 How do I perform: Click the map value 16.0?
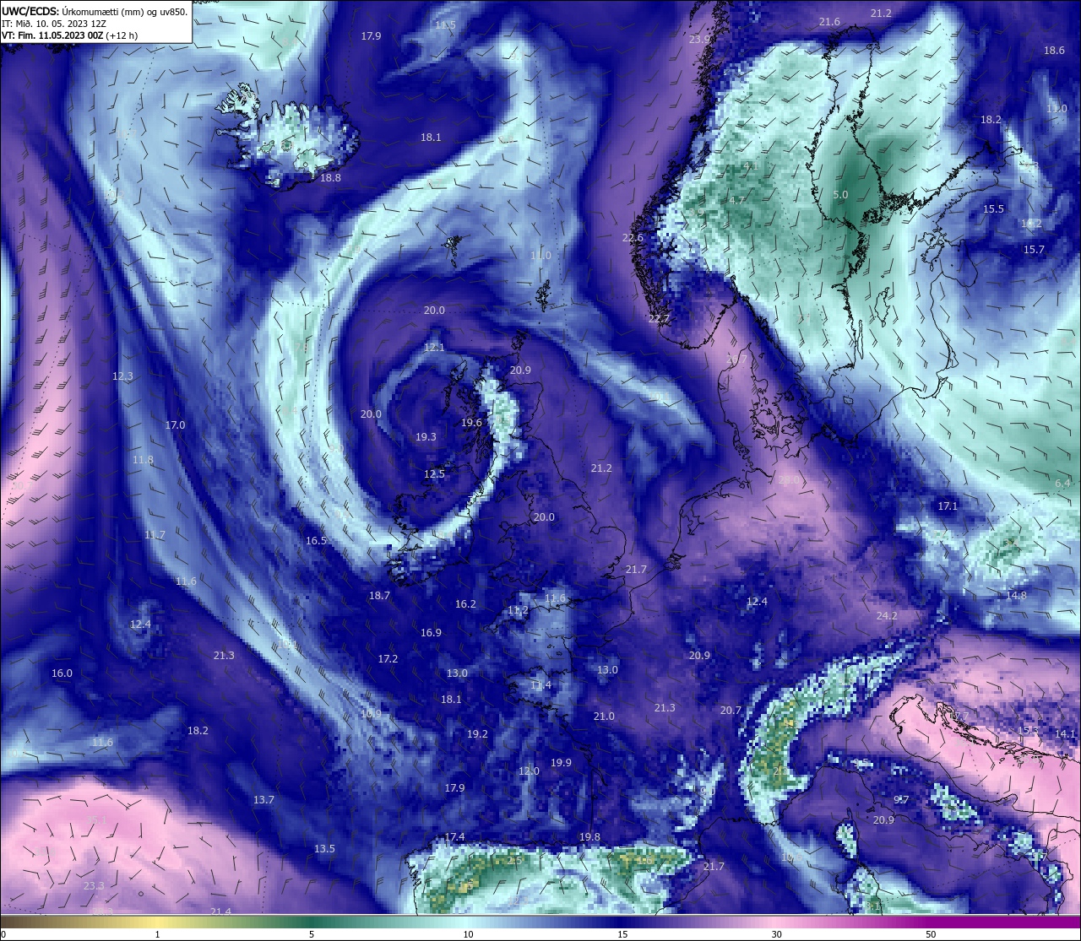[x=62, y=673]
